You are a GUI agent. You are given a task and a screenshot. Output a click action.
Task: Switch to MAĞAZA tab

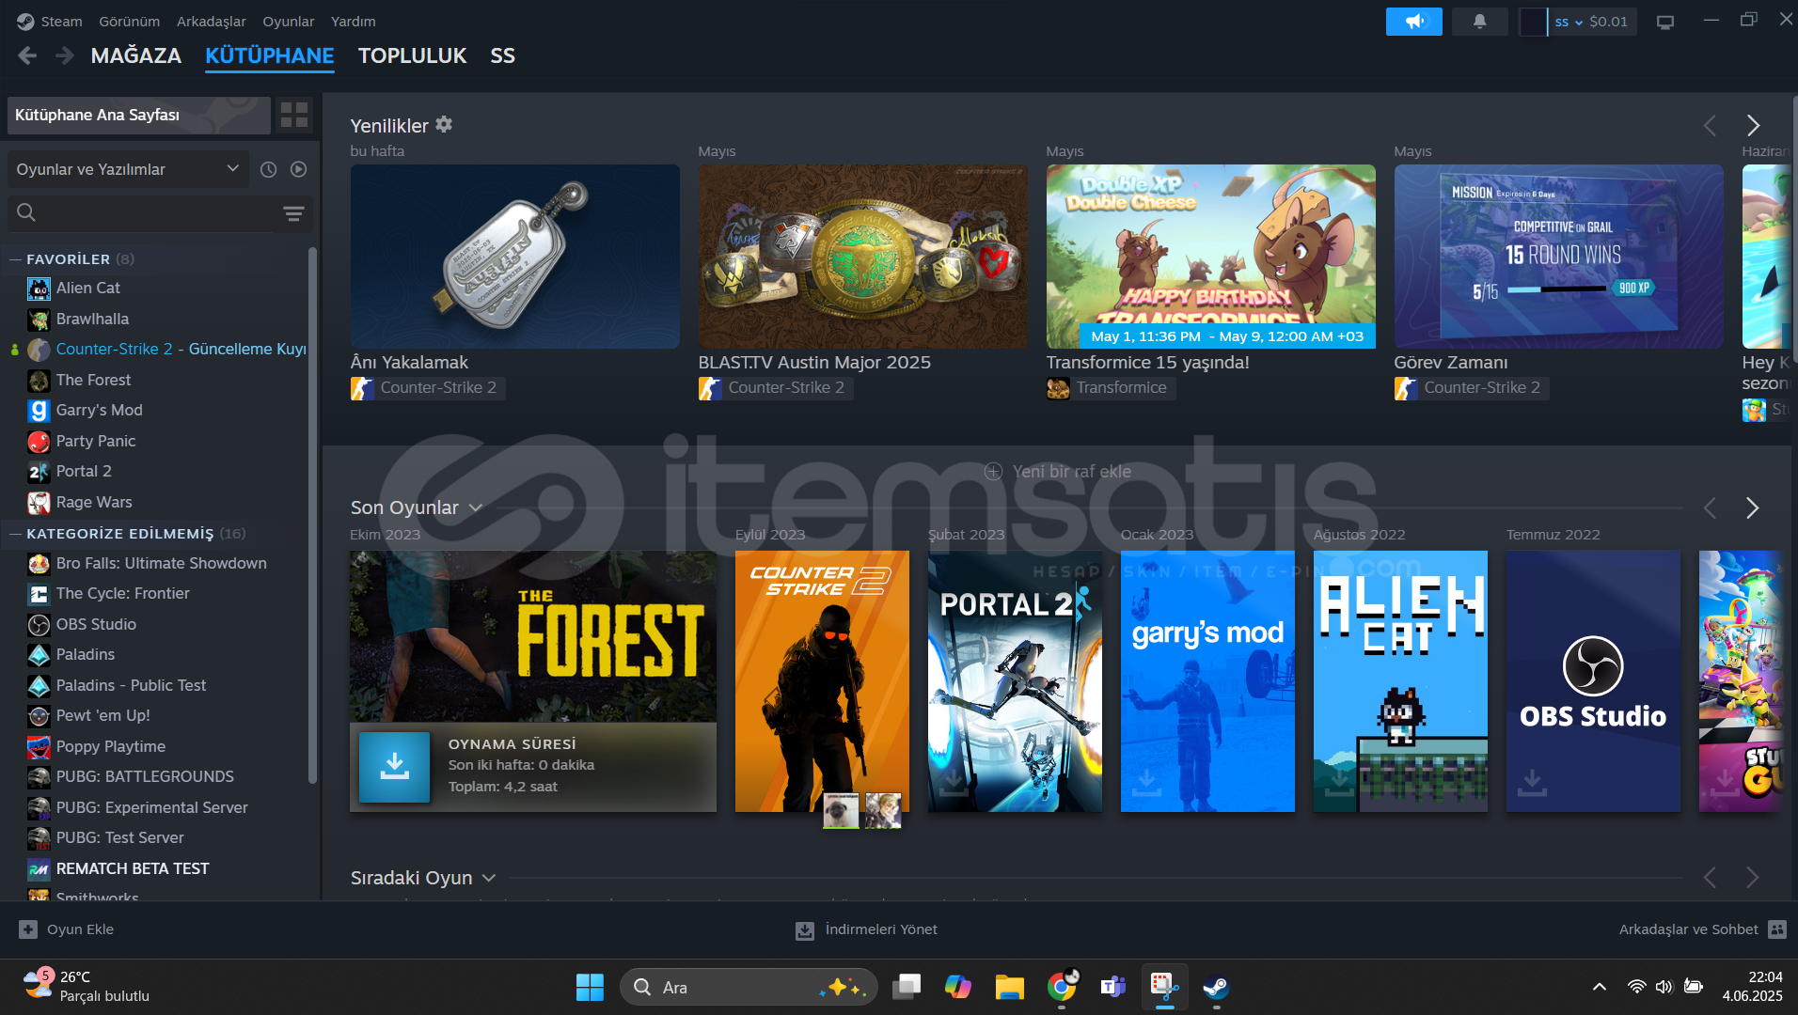pyautogui.click(x=136, y=55)
